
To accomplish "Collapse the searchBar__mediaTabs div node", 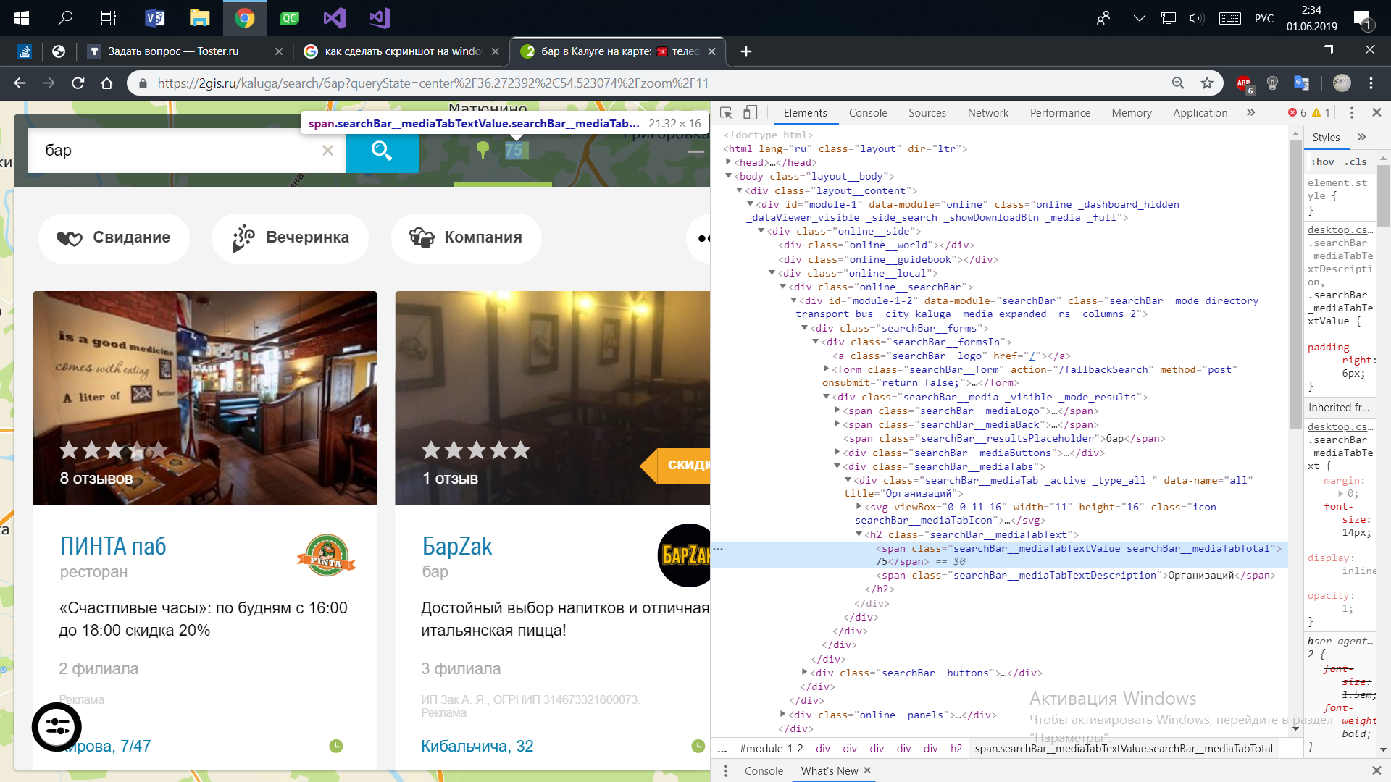I will pos(837,466).
